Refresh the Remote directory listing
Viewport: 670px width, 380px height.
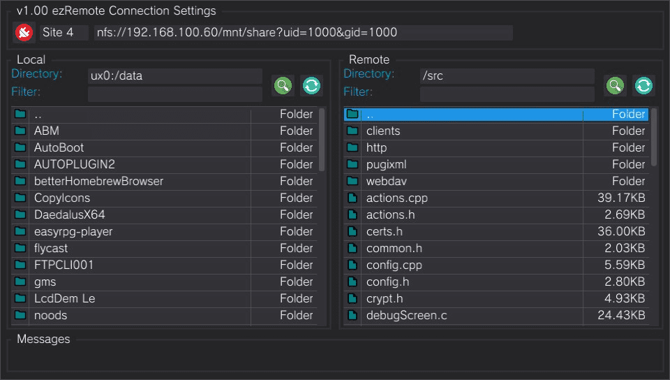(x=643, y=85)
